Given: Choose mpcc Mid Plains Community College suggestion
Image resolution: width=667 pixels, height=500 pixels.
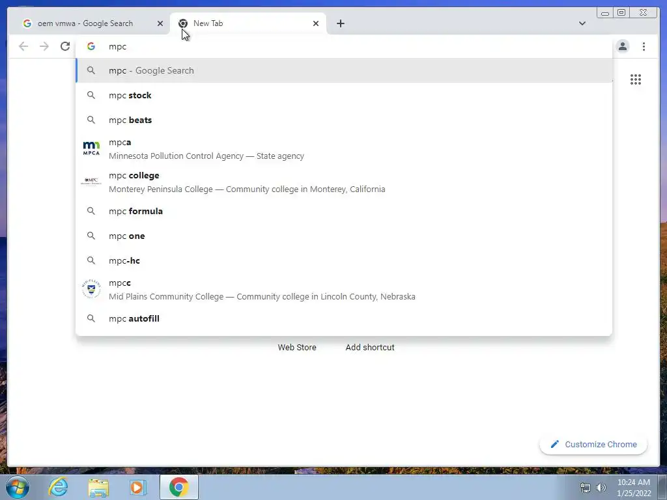Looking at the screenshot, I should pyautogui.click(x=344, y=290).
